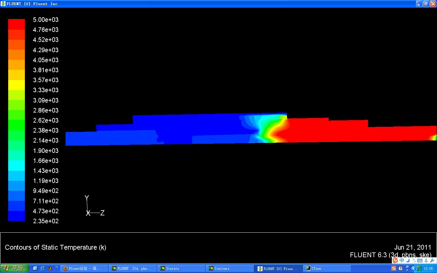Toggle the moon half-width/full-width IME button
437x273 pixels.
pos(408,261)
